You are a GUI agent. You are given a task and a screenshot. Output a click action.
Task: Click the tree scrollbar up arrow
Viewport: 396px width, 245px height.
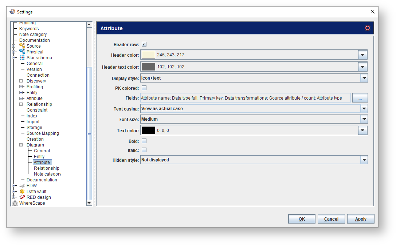click(x=89, y=24)
